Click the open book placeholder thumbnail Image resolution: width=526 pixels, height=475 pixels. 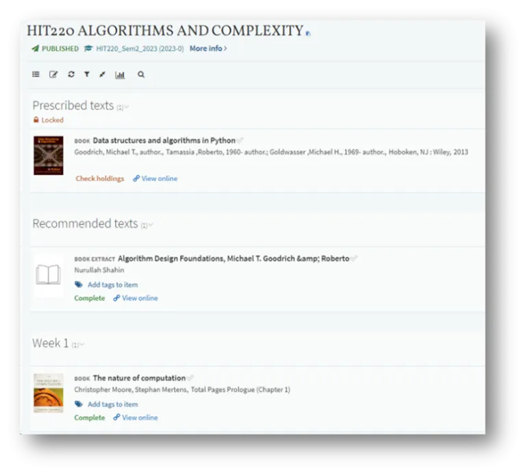pos(49,275)
